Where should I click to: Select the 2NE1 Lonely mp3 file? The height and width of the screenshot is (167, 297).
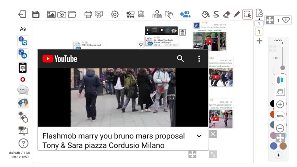(x=90, y=45)
